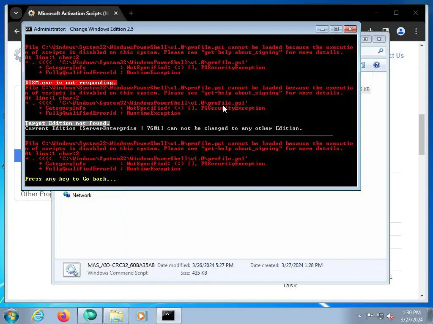Open the Chrome three-dot menu

click(x=416, y=31)
